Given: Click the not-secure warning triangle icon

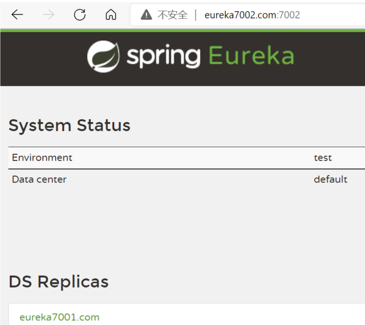Looking at the screenshot, I should pyautogui.click(x=146, y=15).
